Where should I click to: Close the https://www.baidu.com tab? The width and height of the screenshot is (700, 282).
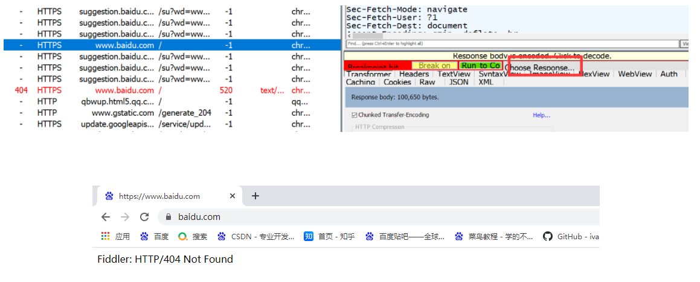(232, 196)
